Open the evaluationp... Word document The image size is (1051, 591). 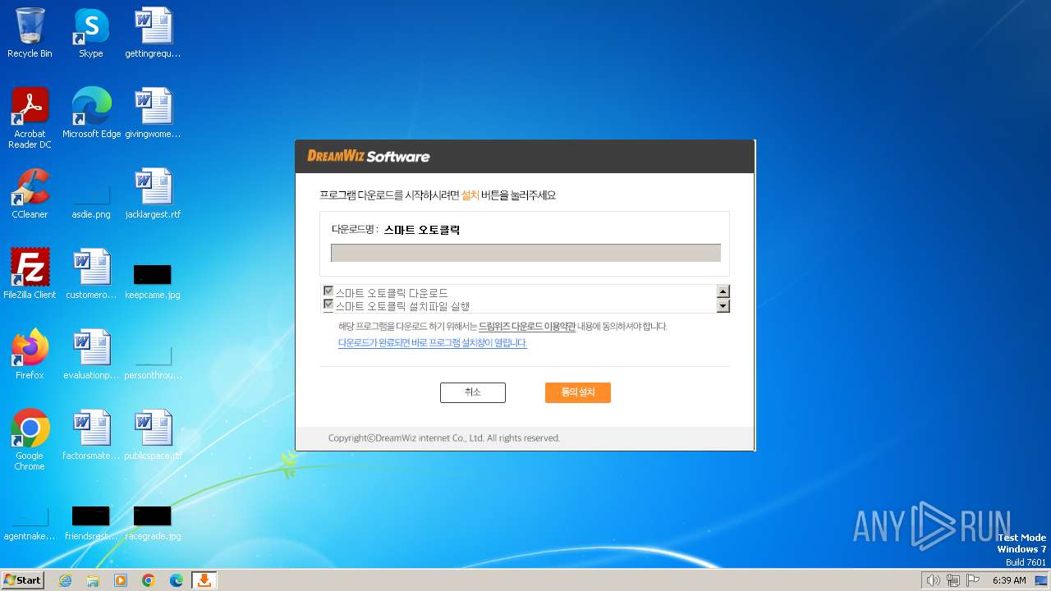[x=91, y=355]
